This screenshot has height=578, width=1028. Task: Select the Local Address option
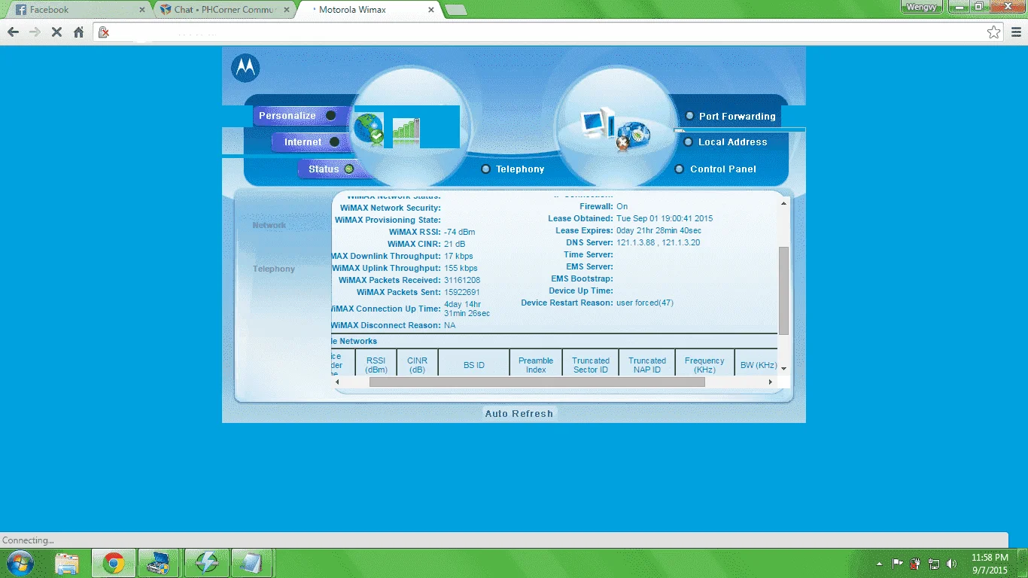coord(725,142)
